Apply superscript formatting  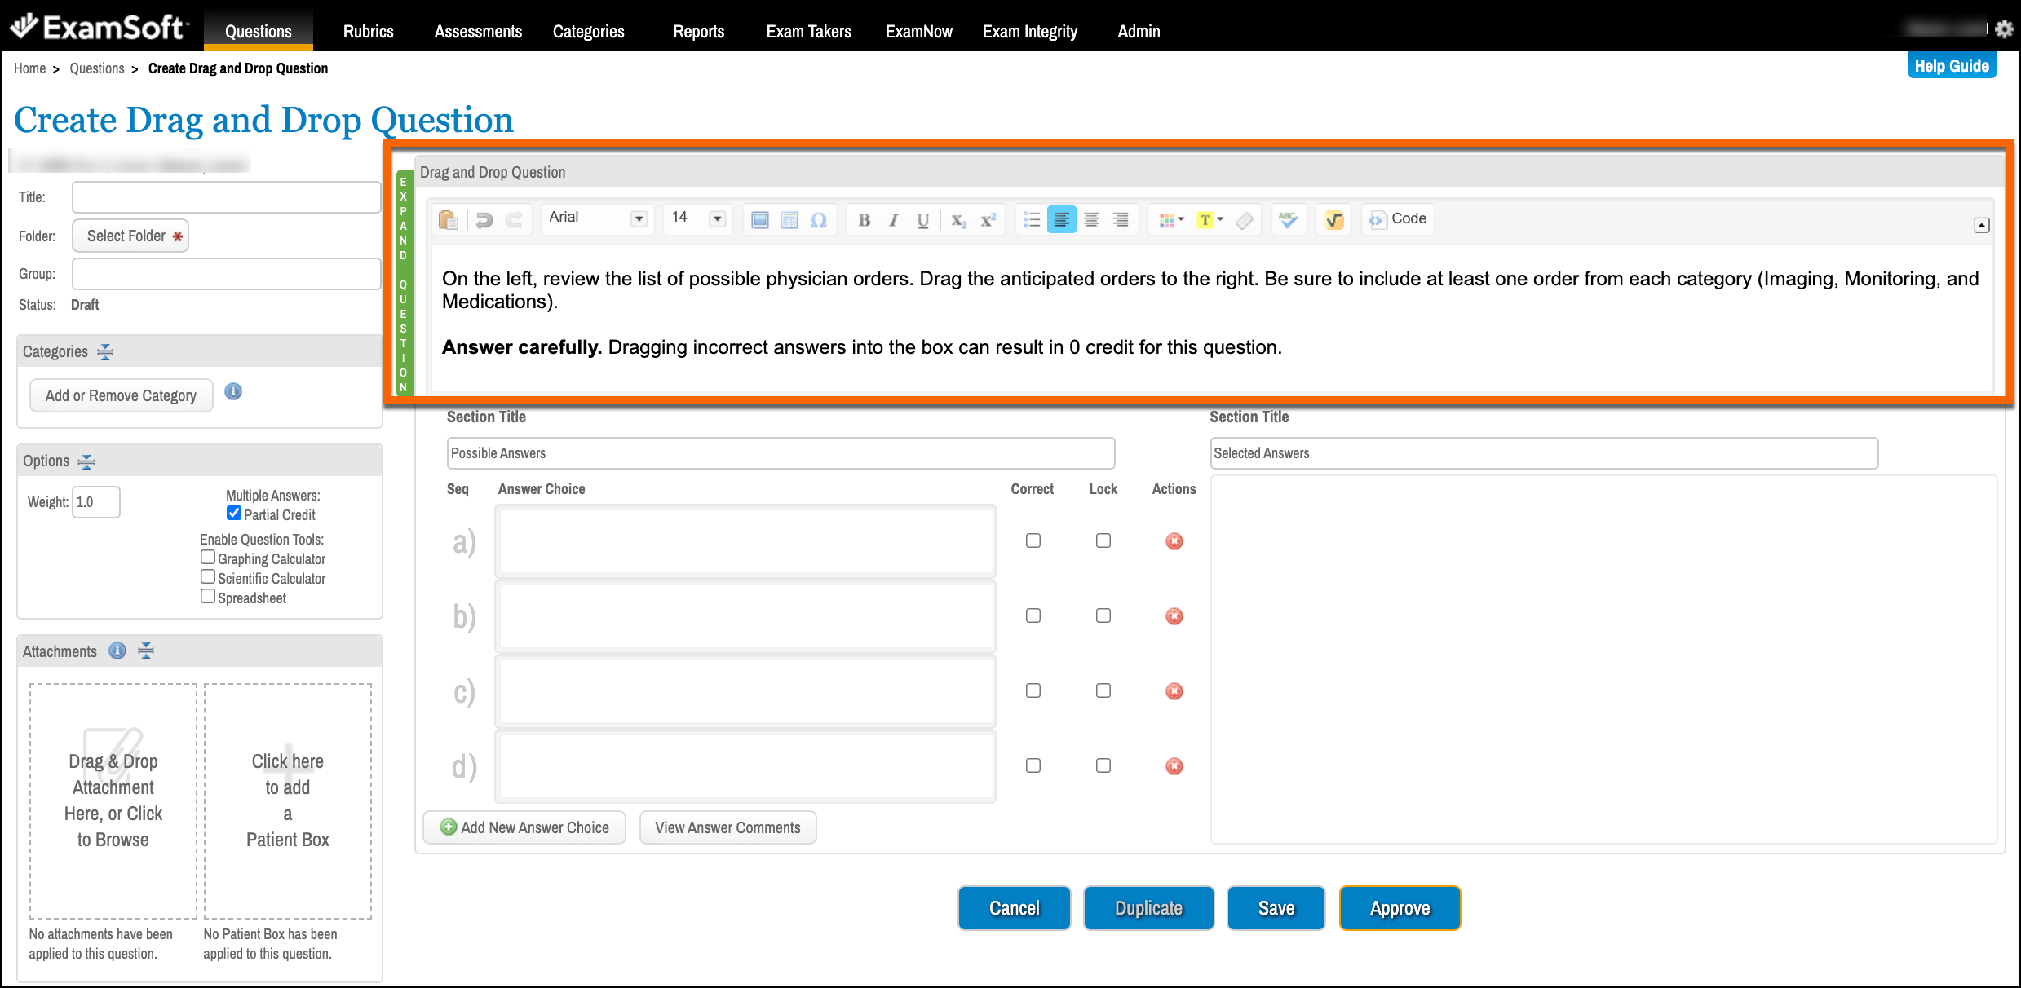pyautogui.click(x=988, y=220)
